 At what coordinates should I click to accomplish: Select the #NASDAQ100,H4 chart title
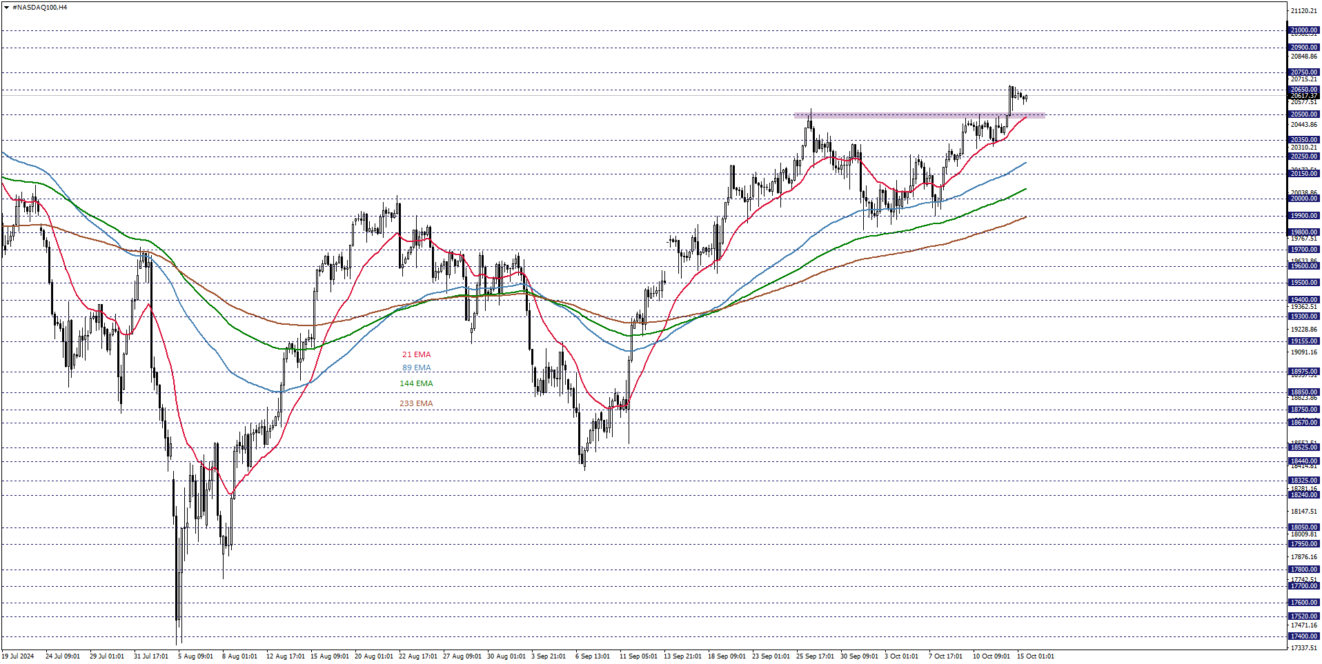click(x=40, y=8)
